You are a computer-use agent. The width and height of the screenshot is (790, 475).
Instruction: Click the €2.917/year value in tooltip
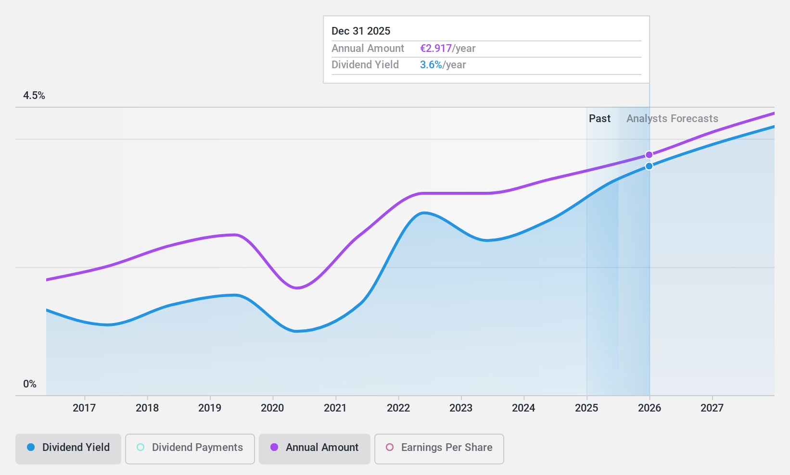point(448,49)
